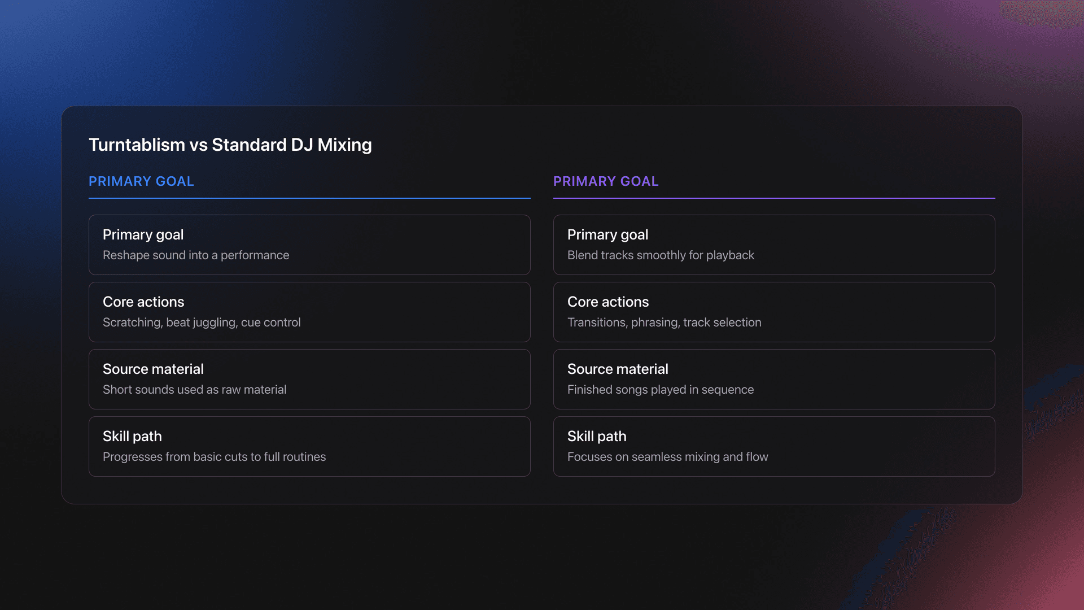The image size is (1084, 610).
Task: Click the blue underline beneath left header
Action: (x=309, y=198)
